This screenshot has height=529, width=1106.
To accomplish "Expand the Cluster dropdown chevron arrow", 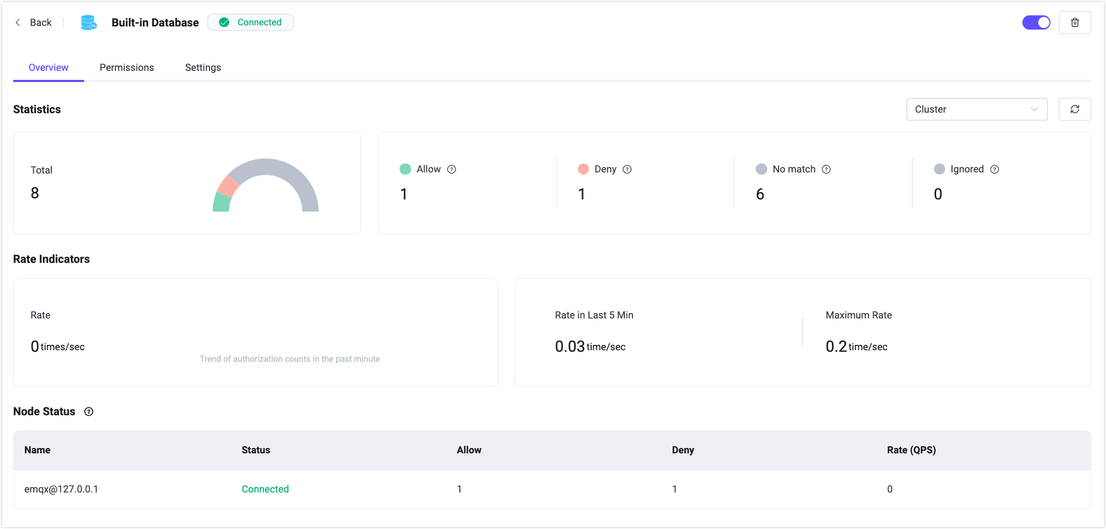I will tap(1034, 110).
